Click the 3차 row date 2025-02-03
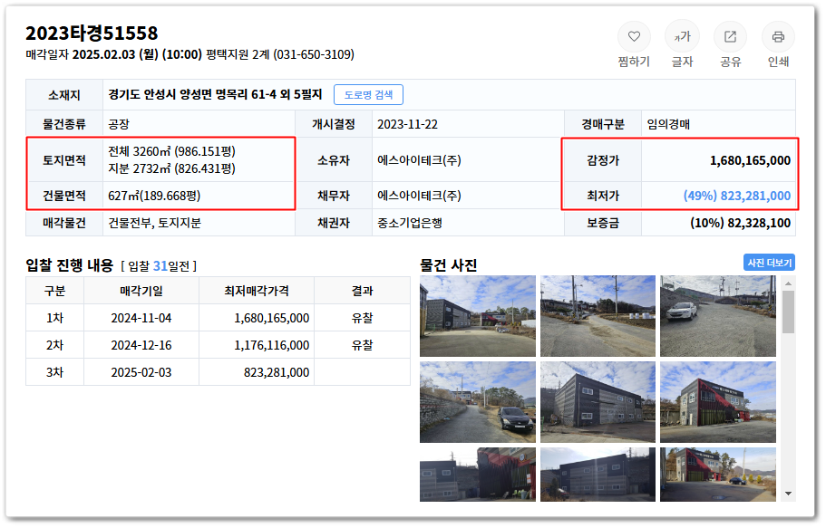Screen dimensions: 826x528 point(141,373)
